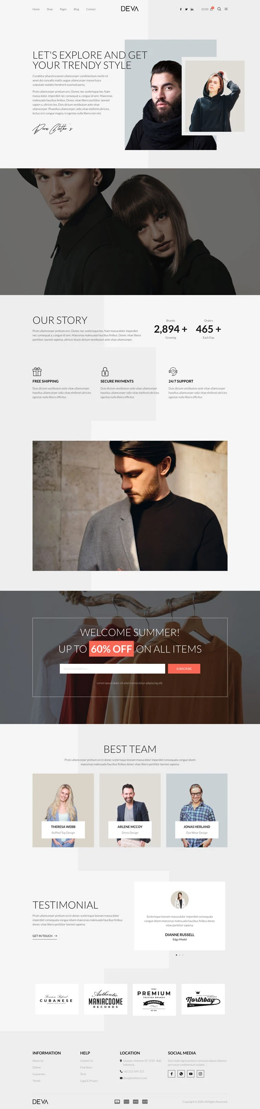Screen dimensions: 260x1109
Task: Open the Pages menu item
Action: point(63,9)
